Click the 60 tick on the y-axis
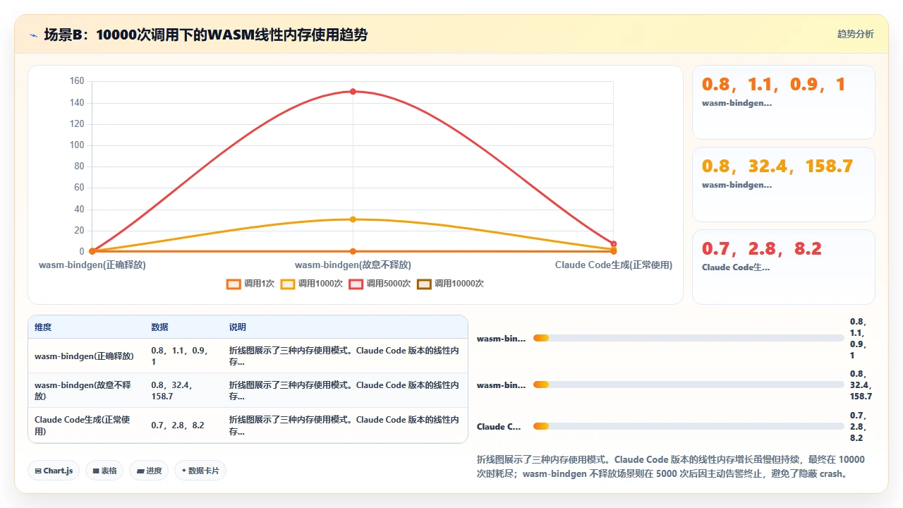This screenshot has height=508, width=903. tap(79, 188)
